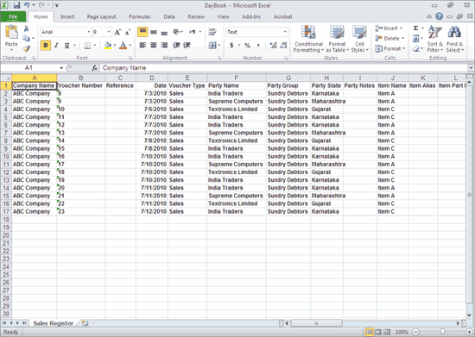The width and height of the screenshot is (475, 337).
Task: Open the Name Box dropdown arrow
Action: coord(61,68)
